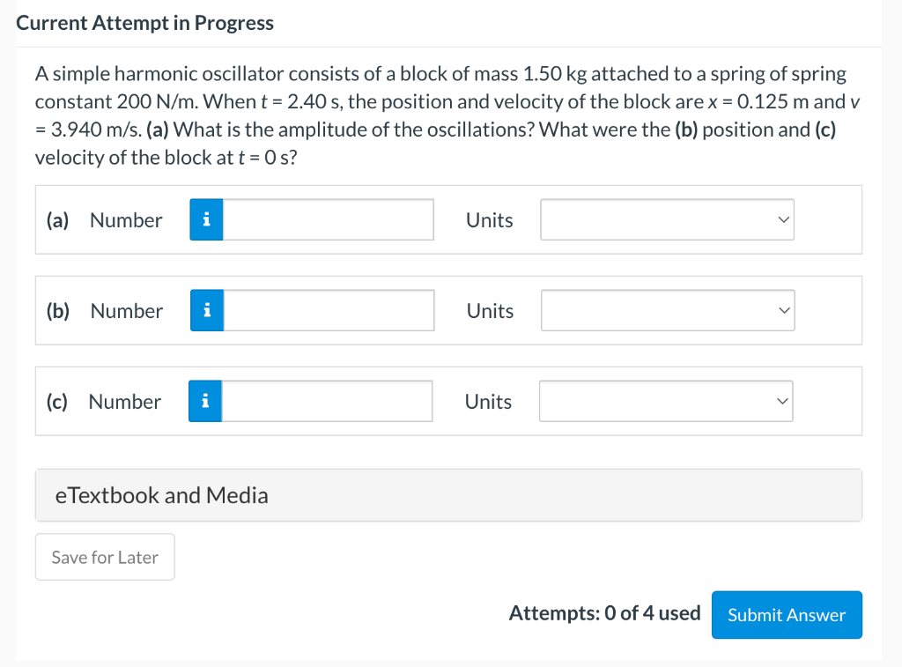Click the Units label in row (c)
The image size is (902, 667).
pos(488,402)
